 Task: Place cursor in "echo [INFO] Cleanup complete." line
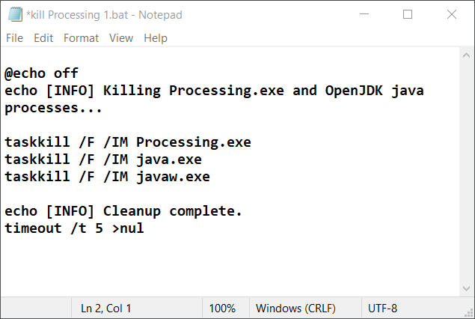click(x=123, y=211)
